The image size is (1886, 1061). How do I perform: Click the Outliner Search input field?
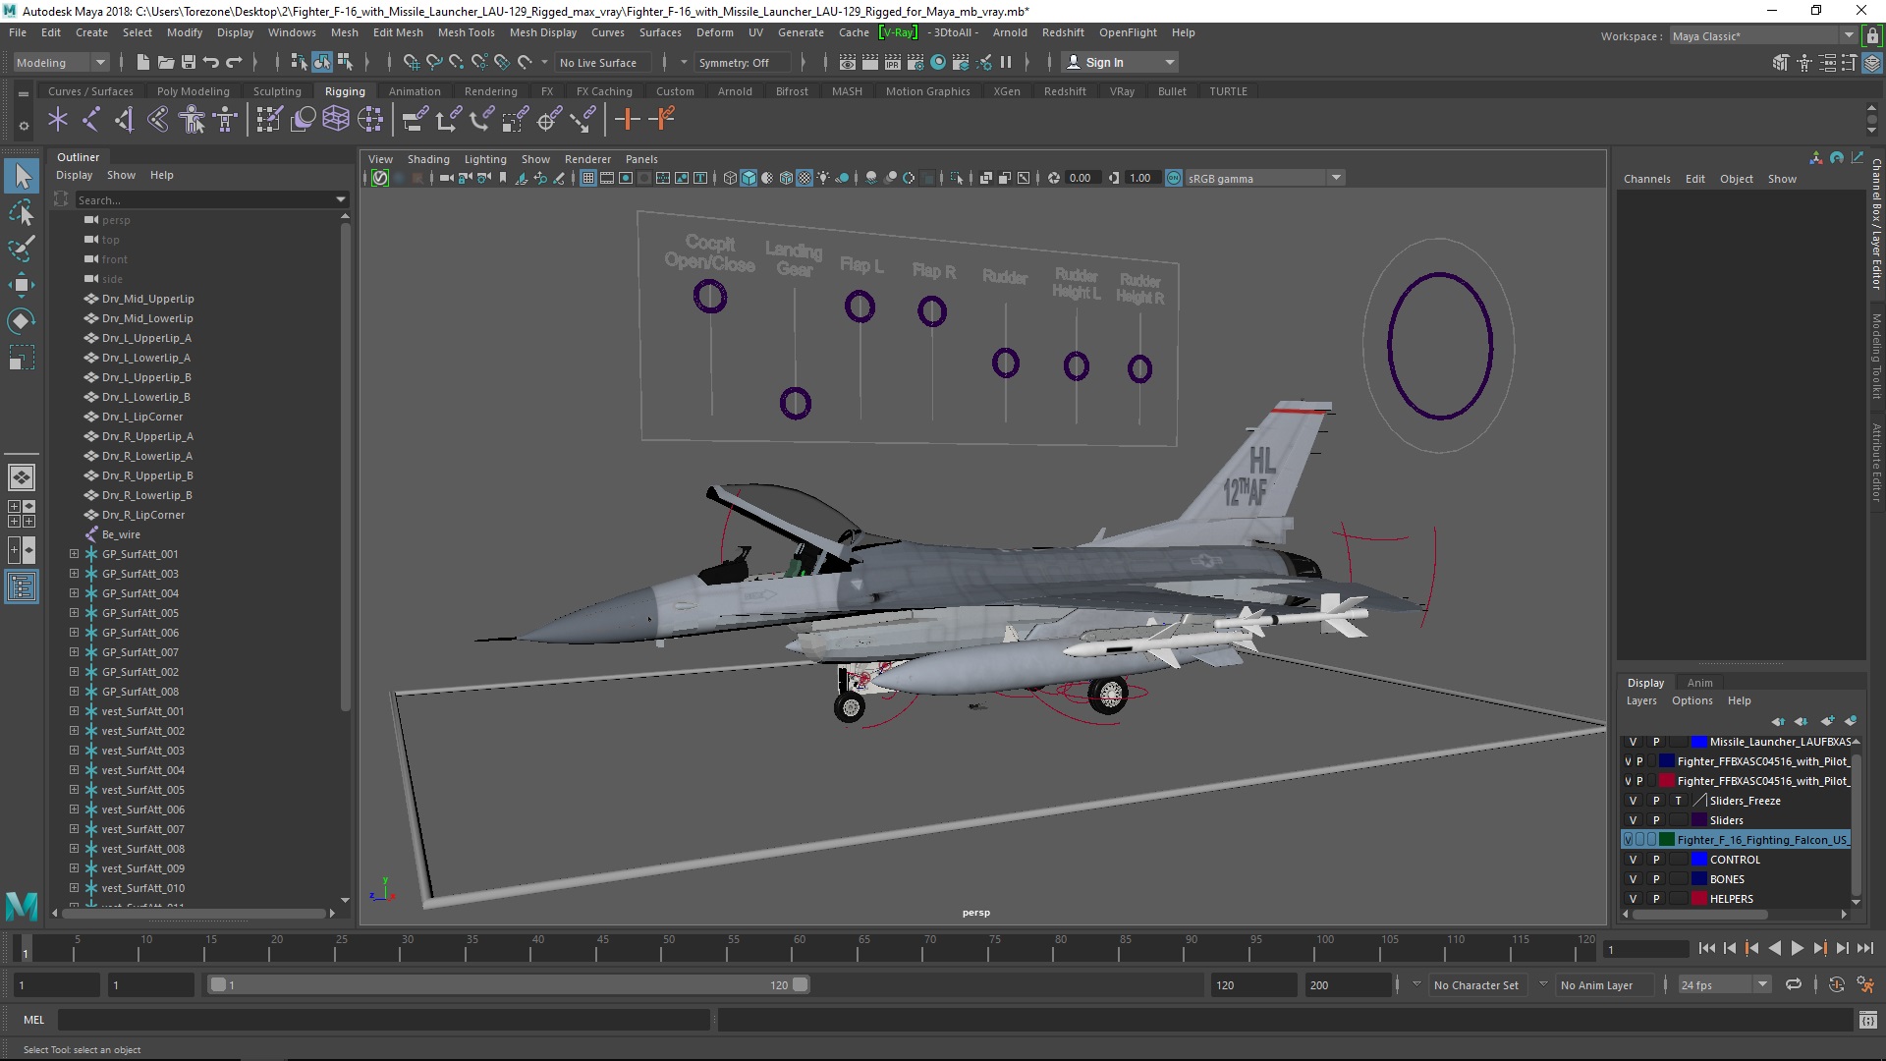pos(204,199)
